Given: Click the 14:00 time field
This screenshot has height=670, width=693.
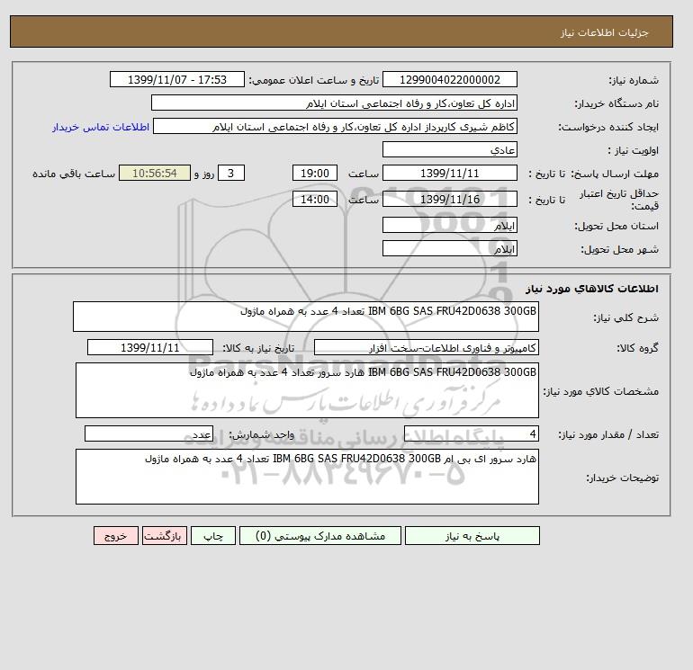Looking at the screenshot, I should (x=315, y=199).
